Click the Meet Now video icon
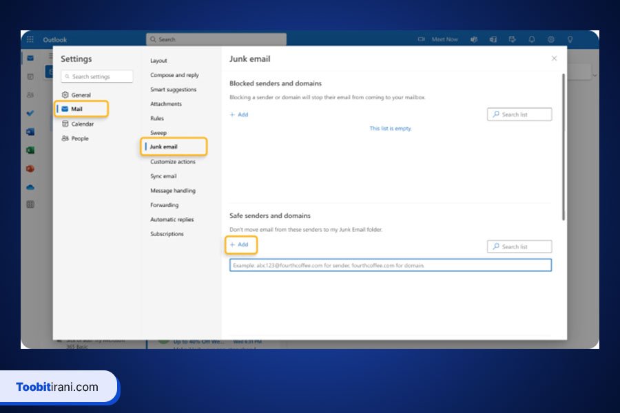The height and width of the screenshot is (413, 620). tap(421, 40)
